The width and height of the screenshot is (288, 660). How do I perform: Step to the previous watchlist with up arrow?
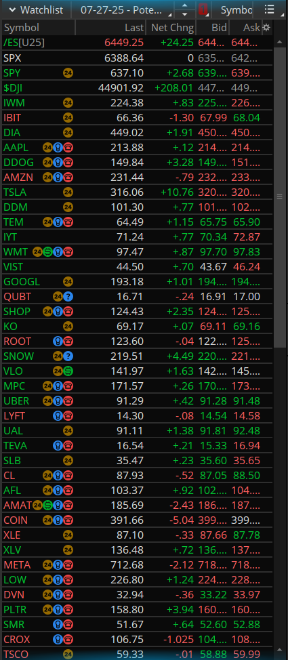[x=184, y=5]
